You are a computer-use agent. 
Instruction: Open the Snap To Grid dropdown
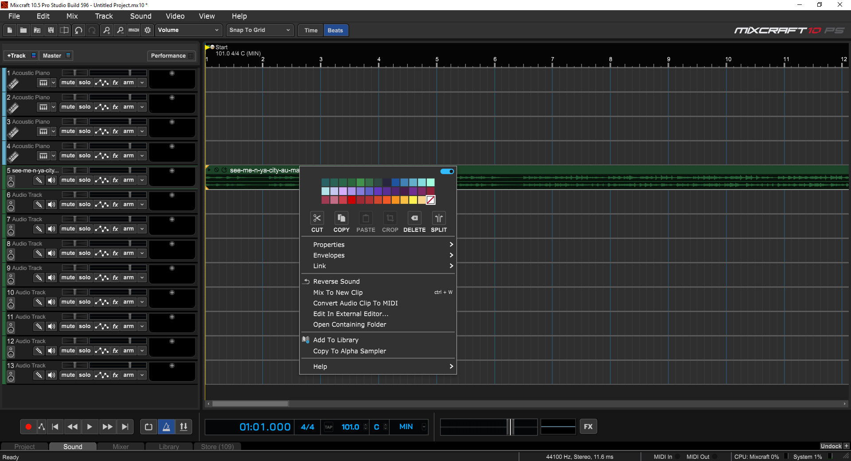(x=260, y=30)
